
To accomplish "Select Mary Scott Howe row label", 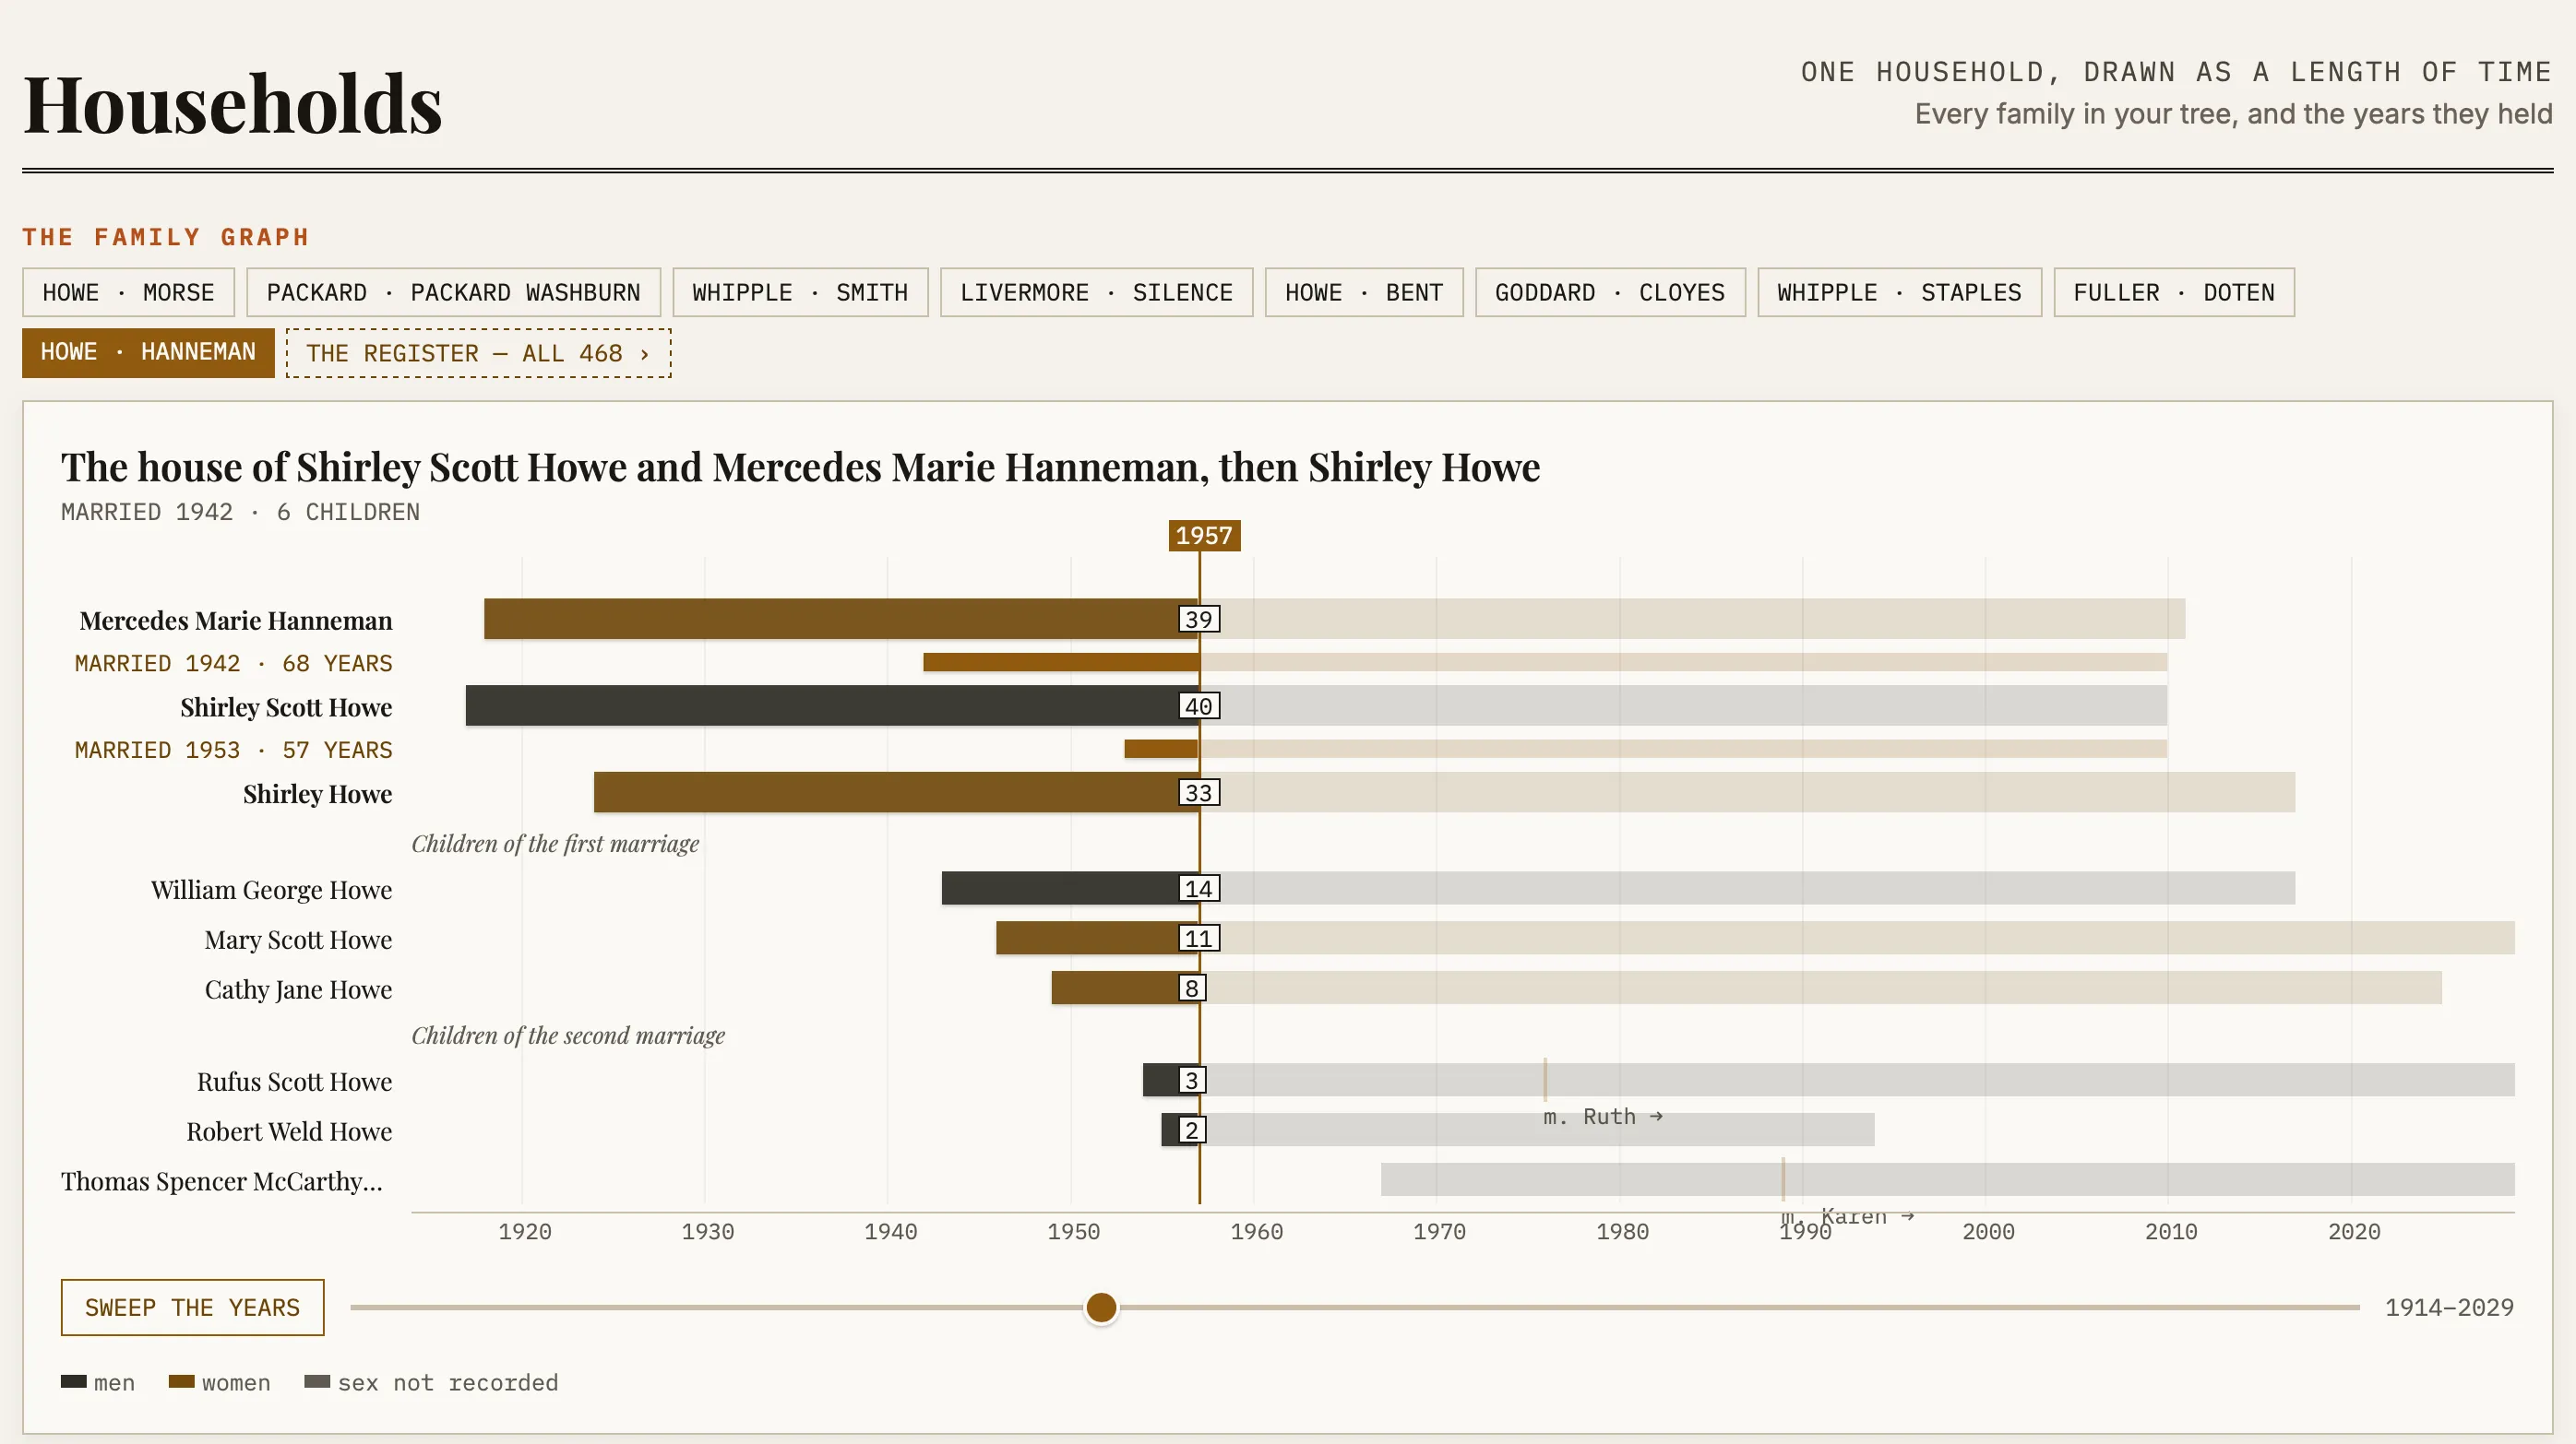I will tap(298, 940).
